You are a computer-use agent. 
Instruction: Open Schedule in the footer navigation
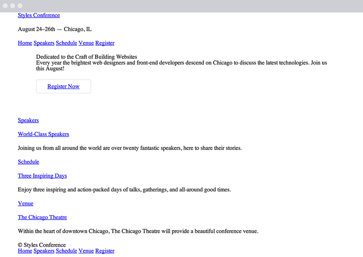[67, 251]
